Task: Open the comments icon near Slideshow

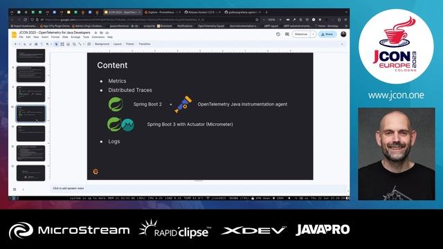Action: pyautogui.click(x=287, y=34)
